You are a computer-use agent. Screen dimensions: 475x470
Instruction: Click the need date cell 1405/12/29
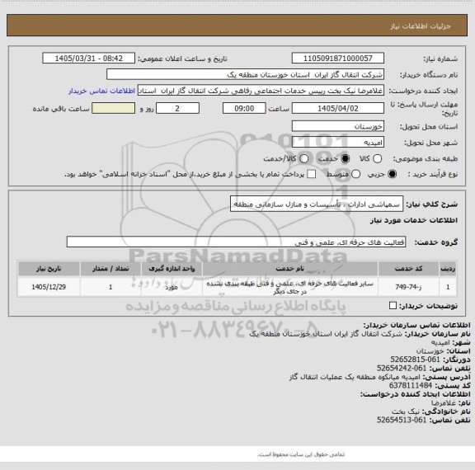[49, 287]
